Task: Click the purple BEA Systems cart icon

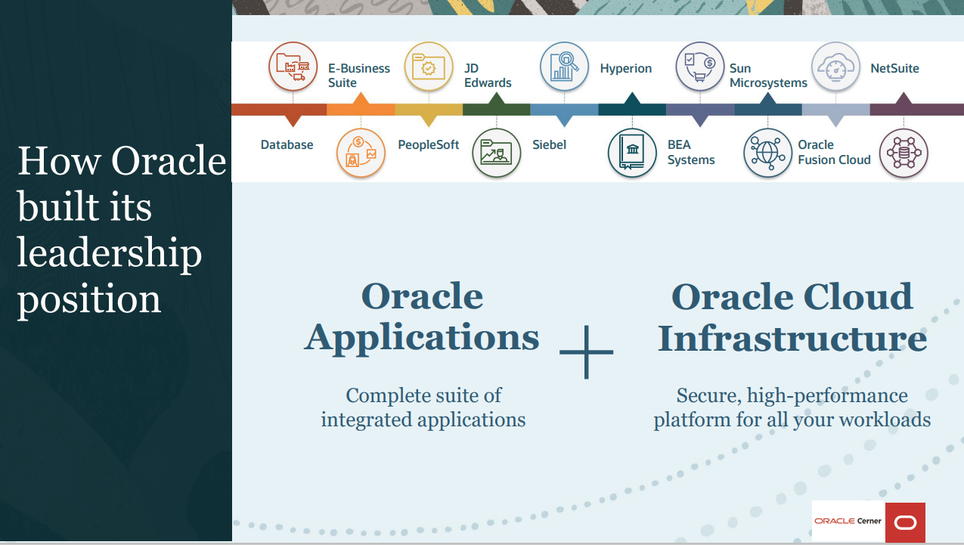Action: [x=700, y=67]
